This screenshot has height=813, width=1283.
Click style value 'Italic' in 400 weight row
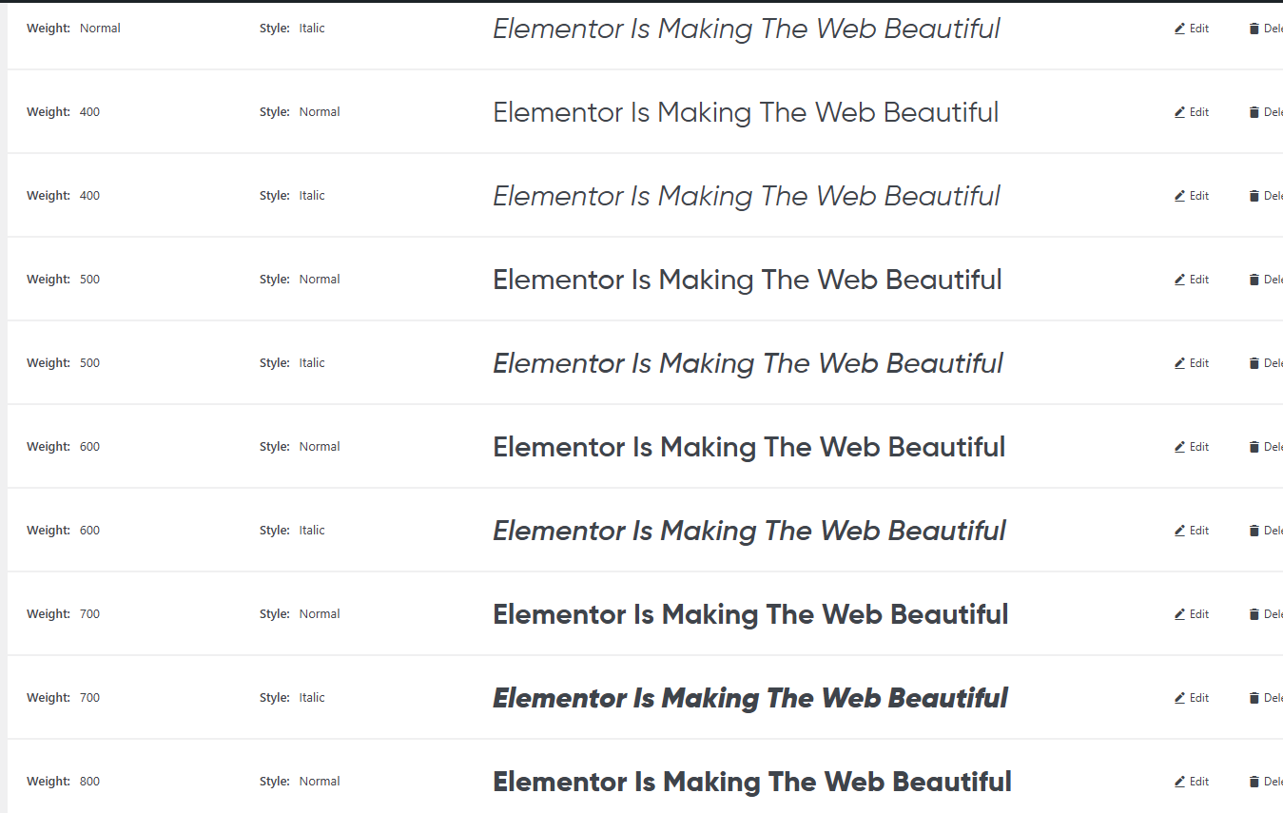(x=312, y=196)
